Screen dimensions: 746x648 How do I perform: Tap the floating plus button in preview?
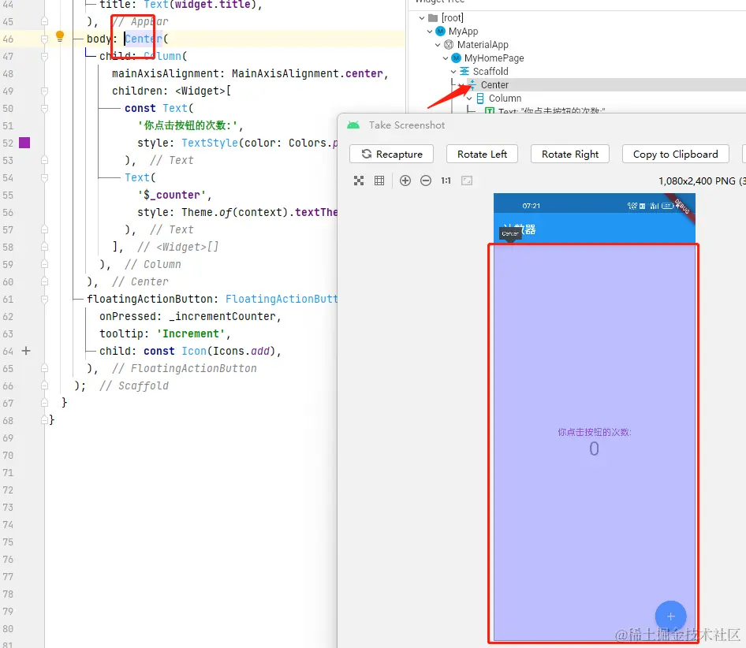click(x=670, y=616)
